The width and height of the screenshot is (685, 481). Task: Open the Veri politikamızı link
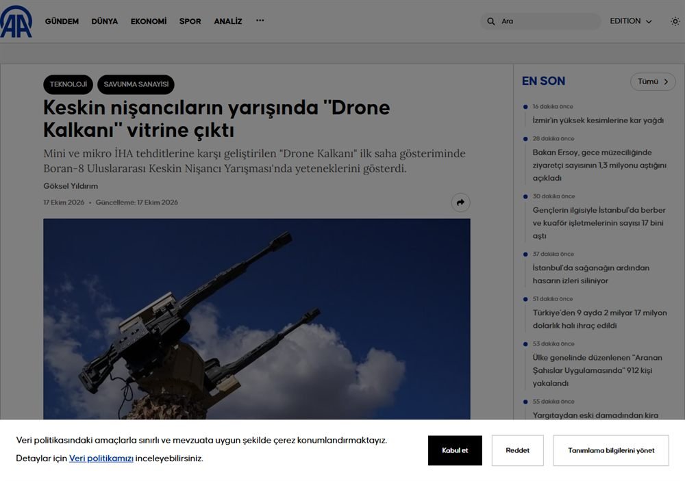tap(101, 458)
